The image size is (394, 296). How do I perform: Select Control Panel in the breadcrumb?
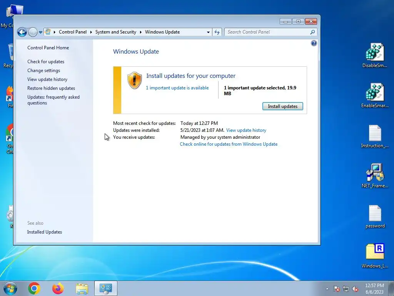[73, 32]
